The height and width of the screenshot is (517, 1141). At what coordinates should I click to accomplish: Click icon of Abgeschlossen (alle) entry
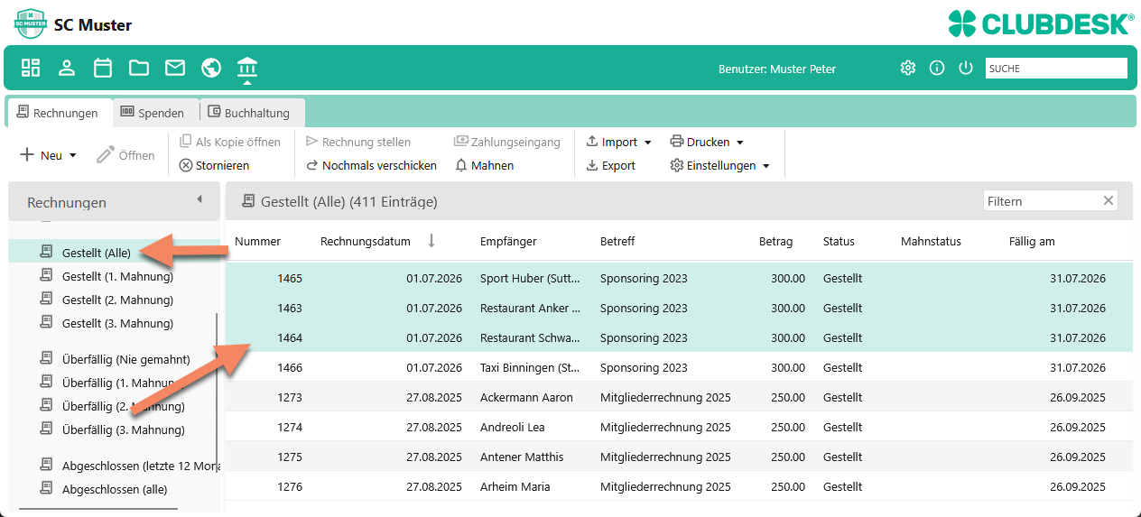[46, 489]
